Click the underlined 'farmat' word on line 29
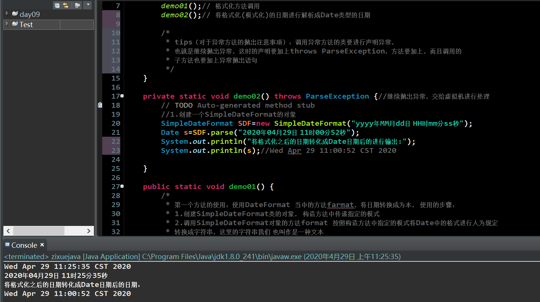Image resolution: width=540 pixels, height=302 pixels. 341,205
